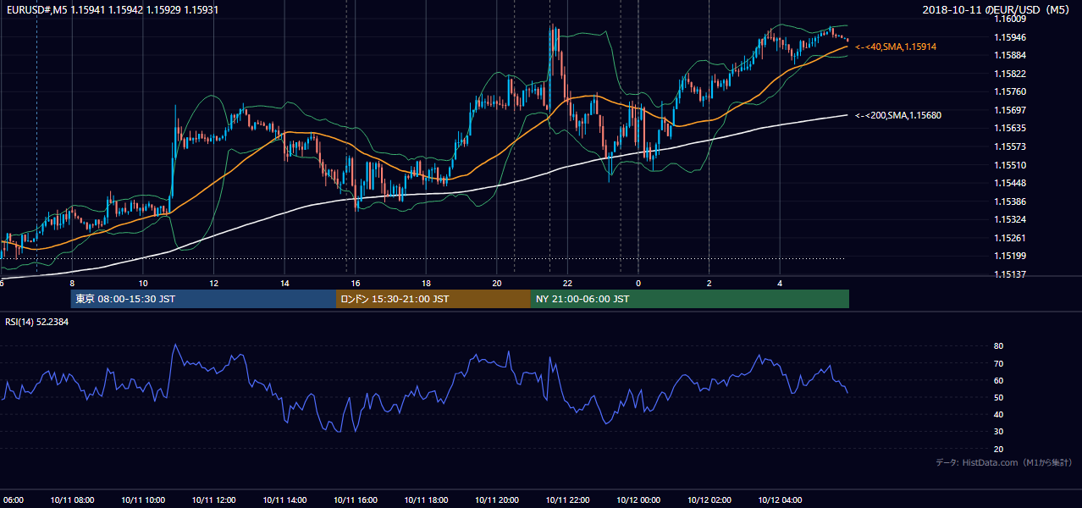The image size is (1082, 508).
Task: Click the 10/11 14:00 time axis label
Action: point(284,500)
